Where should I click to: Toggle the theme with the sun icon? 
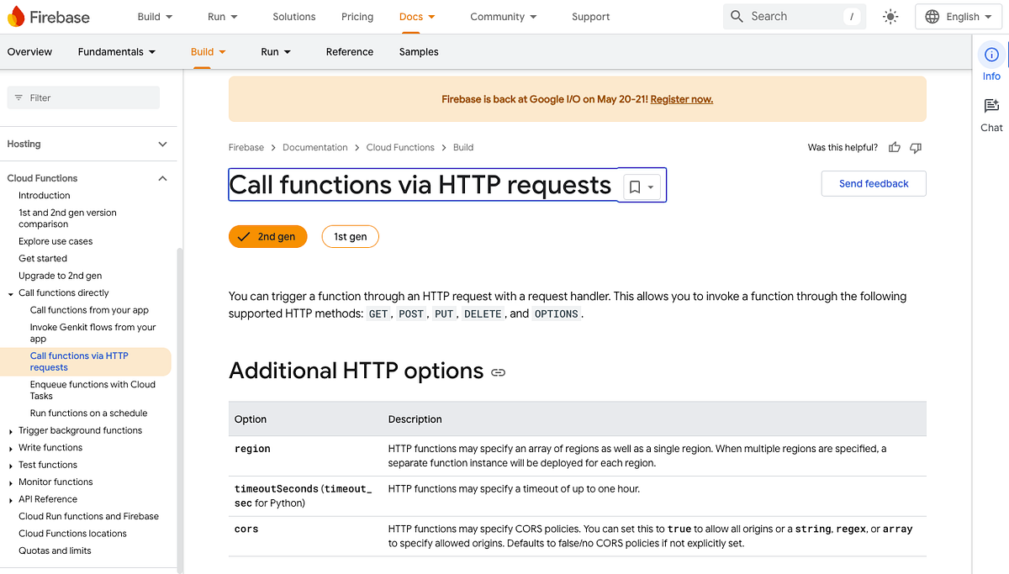tap(890, 16)
